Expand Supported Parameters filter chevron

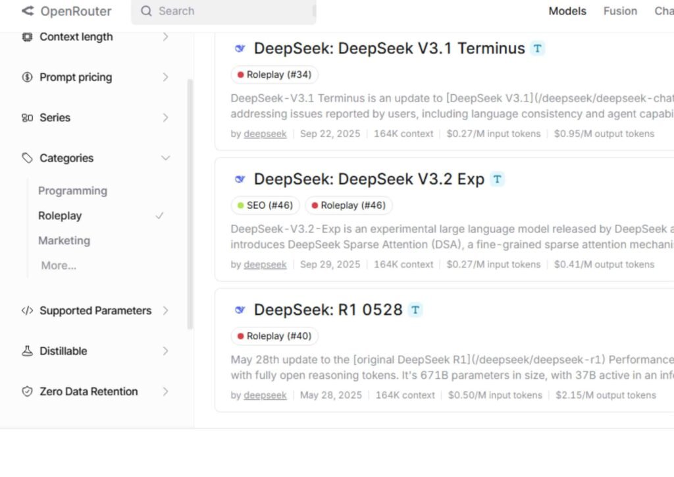165,310
